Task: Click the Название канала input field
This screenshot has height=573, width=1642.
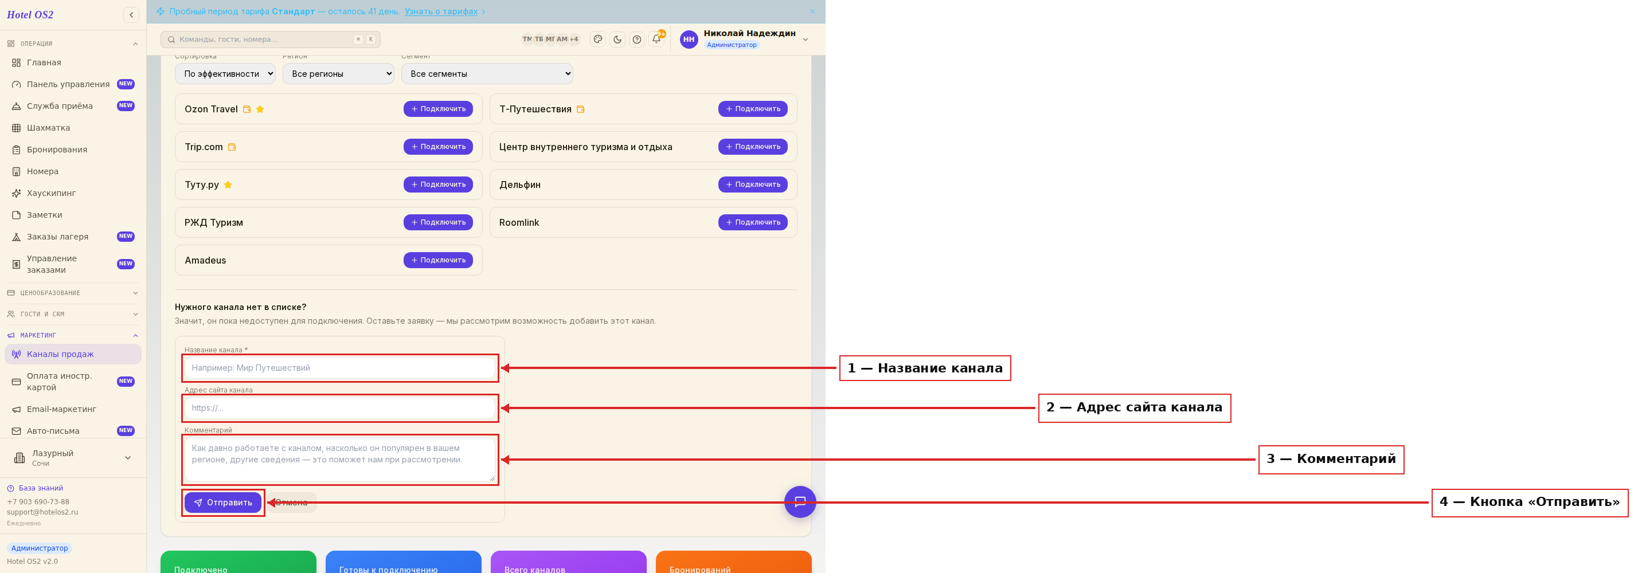Action: pyautogui.click(x=340, y=368)
